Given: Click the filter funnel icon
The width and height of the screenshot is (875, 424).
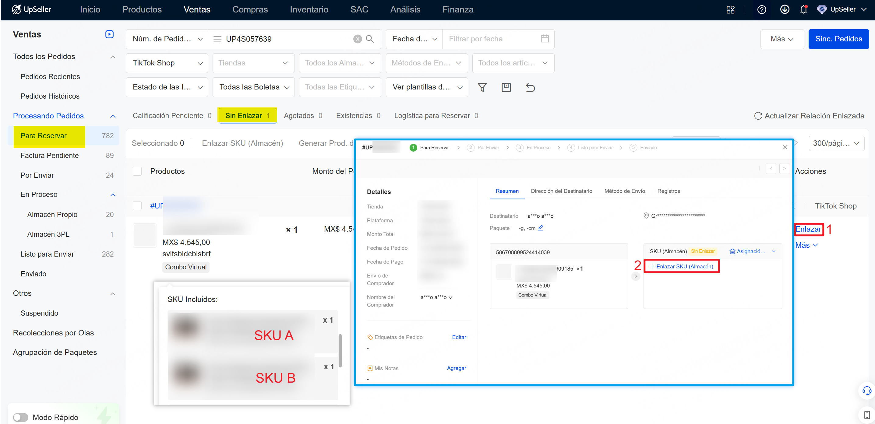Looking at the screenshot, I should coord(482,87).
